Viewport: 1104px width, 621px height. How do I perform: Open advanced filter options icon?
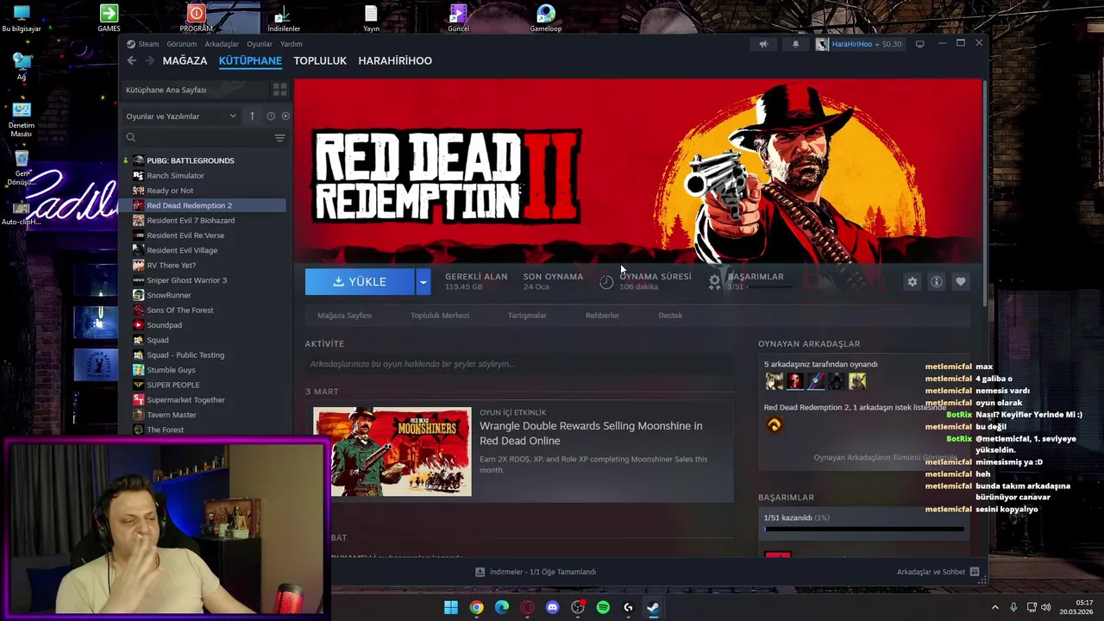click(x=279, y=138)
